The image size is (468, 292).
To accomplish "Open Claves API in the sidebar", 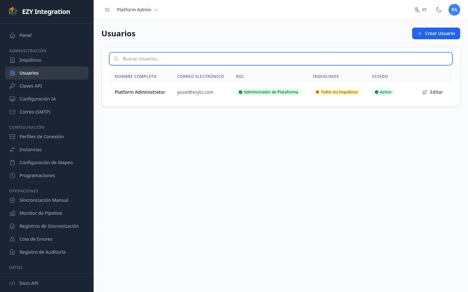I will [47, 86].
